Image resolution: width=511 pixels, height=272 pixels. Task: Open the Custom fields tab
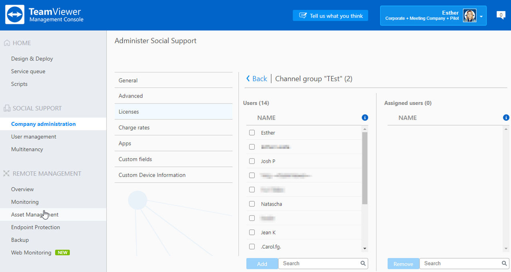(x=173, y=159)
